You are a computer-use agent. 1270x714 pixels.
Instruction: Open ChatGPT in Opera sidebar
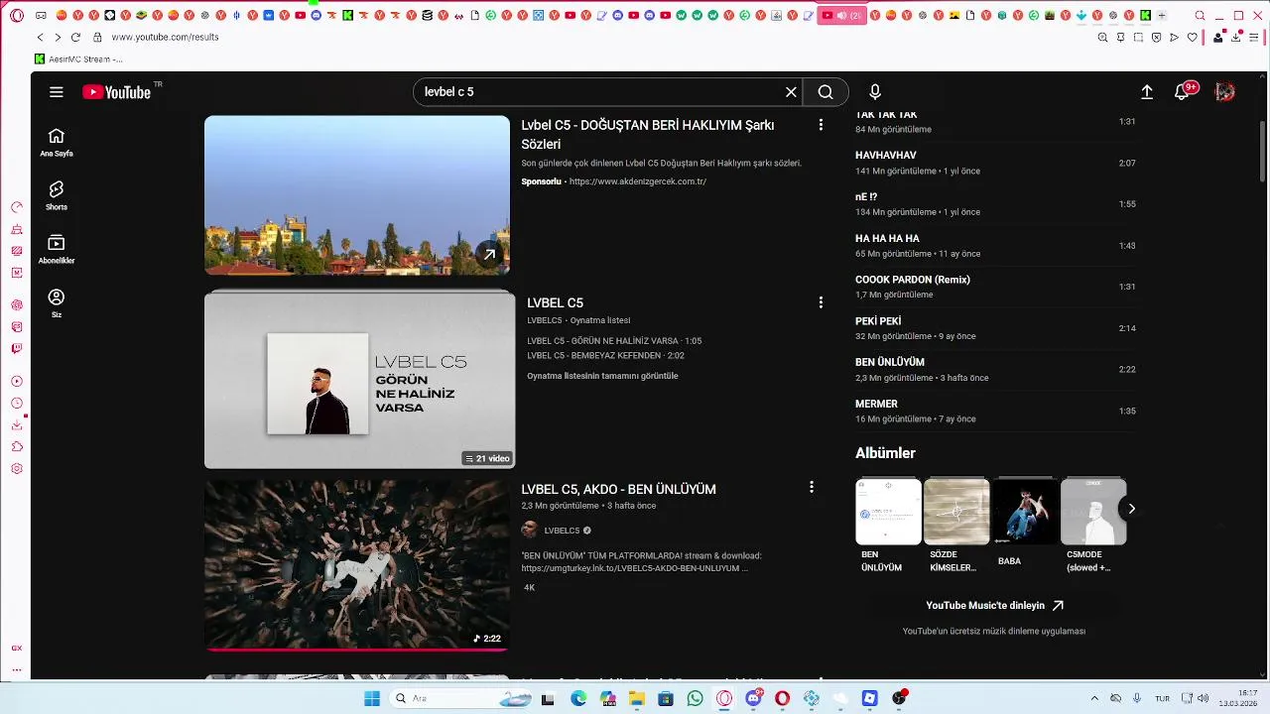click(17, 304)
